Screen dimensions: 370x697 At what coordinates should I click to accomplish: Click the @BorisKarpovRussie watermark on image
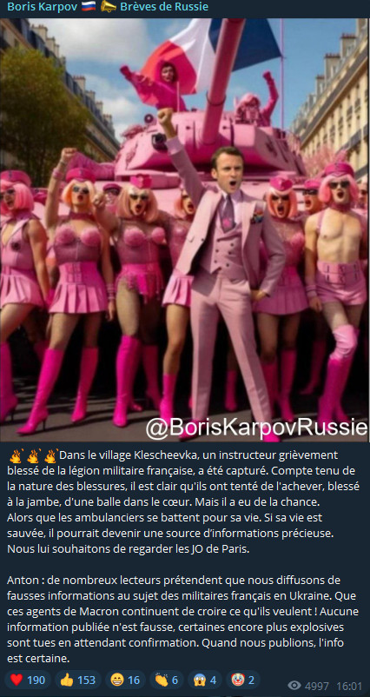(257, 428)
